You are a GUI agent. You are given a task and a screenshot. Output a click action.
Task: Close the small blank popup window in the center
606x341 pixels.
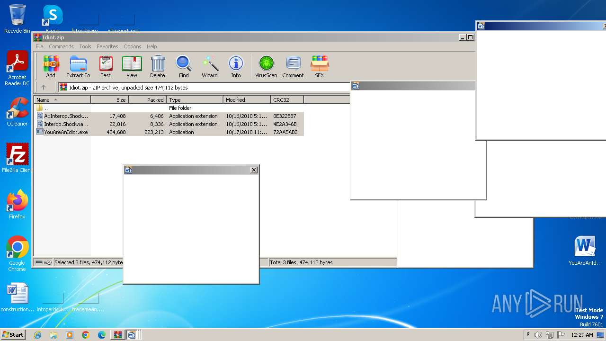tap(254, 170)
